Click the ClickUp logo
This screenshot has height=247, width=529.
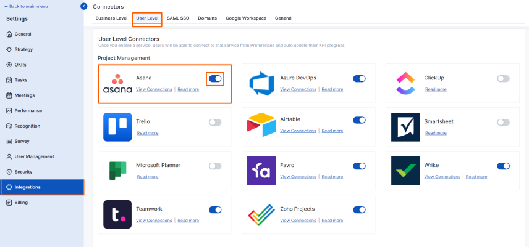(x=405, y=83)
